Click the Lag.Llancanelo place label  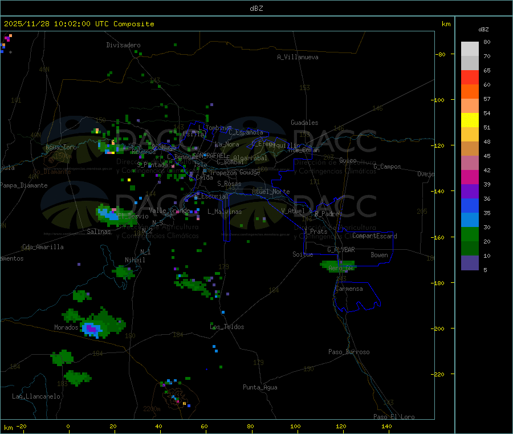tap(36, 396)
